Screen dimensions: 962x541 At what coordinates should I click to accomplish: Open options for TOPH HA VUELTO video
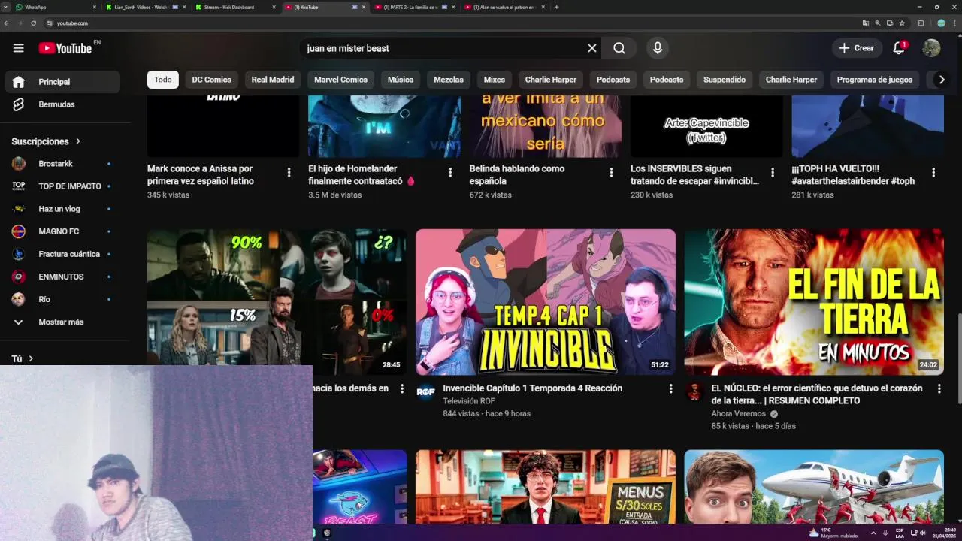933,173
